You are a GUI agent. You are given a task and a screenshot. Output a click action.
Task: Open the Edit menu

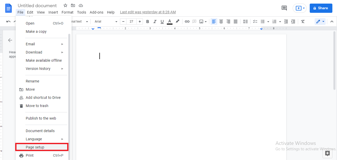coord(30,12)
